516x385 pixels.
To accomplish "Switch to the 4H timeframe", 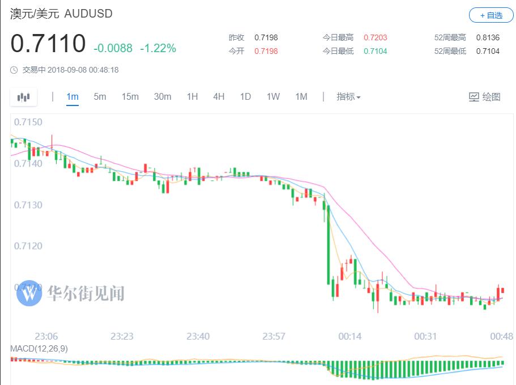I will point(219,97).
